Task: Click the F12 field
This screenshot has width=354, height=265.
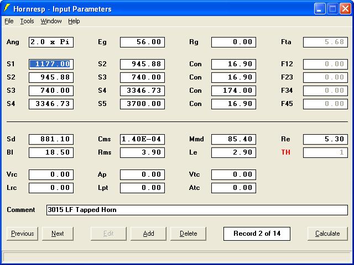Action: [x=325, y=64]
